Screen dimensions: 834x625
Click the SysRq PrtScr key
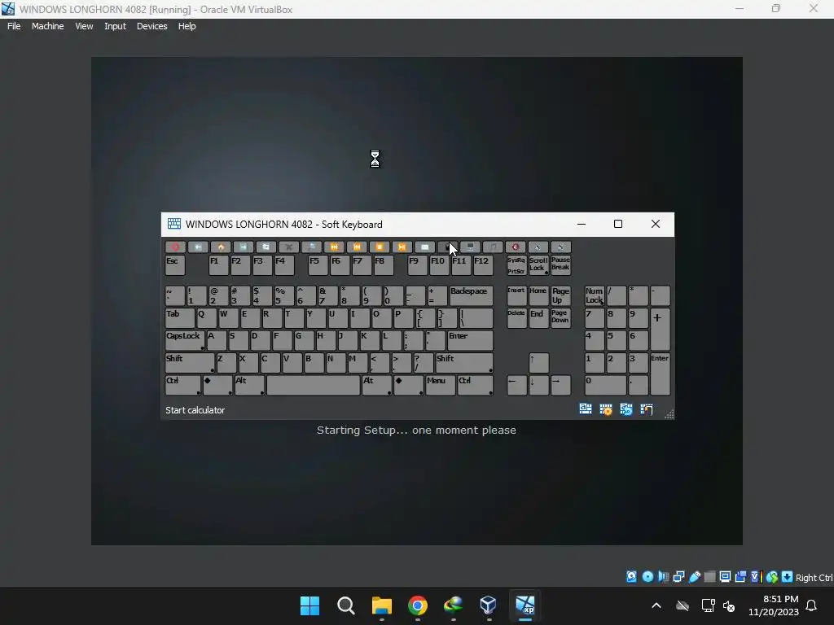click(516, 265)
